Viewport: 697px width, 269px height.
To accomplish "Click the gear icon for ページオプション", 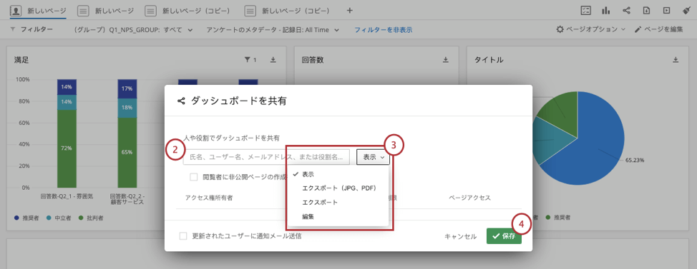I will pos(560,29).
